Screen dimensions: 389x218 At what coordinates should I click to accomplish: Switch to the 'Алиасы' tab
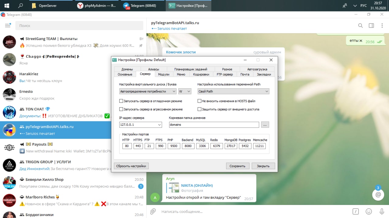pyautogui.click(x=153, y=69)
